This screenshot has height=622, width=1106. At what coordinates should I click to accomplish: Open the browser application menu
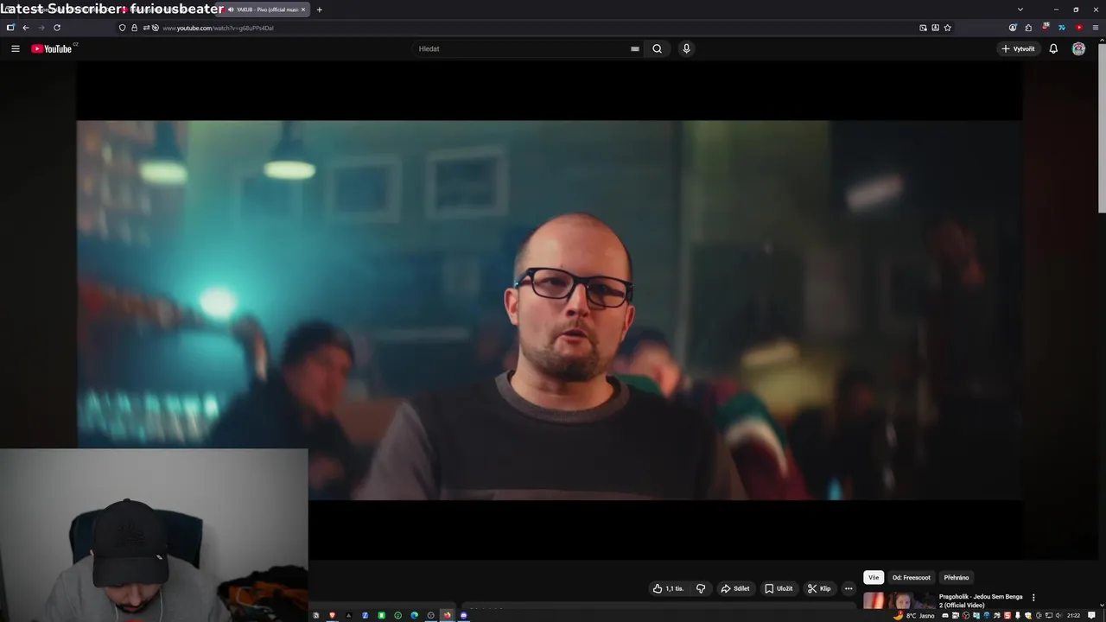click(x=1096, y=28)
